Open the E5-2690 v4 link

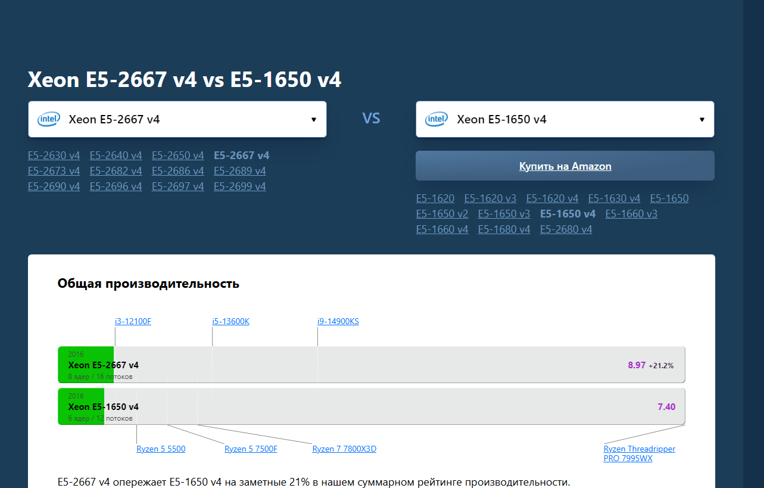(x=54, y=187)
